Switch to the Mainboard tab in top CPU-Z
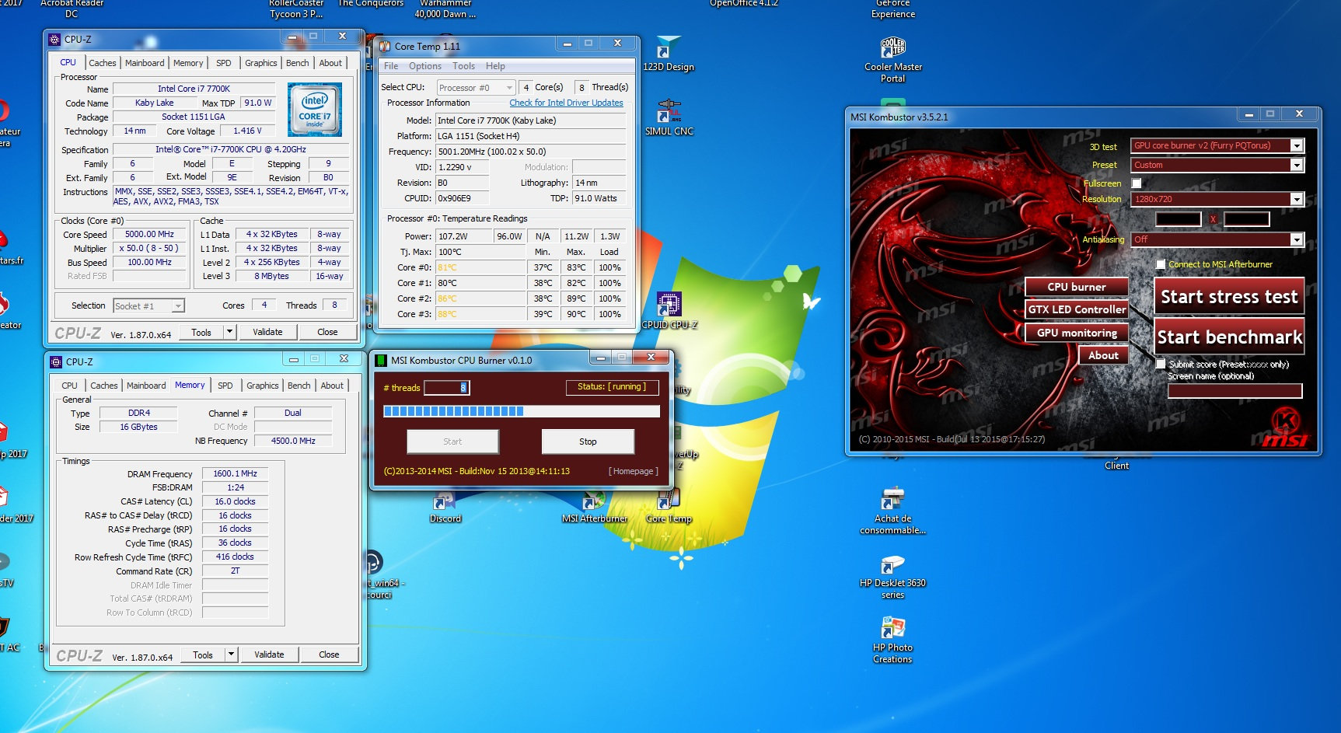This screenshot has width=1341, height=733. [145, 63]
